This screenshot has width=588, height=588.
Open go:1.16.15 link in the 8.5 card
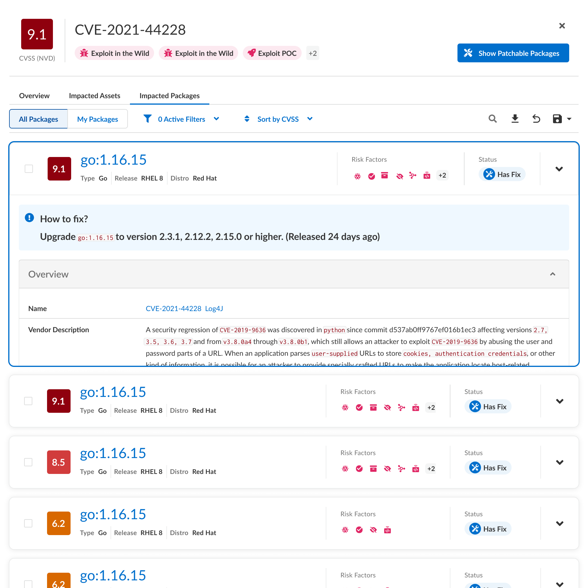coord(113,453)
